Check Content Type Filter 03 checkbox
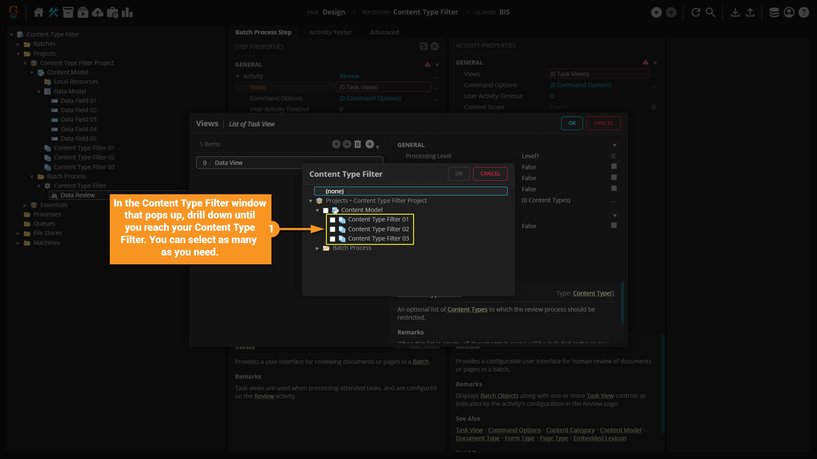This screenshot has width=817, height=459. click(333, 239)
